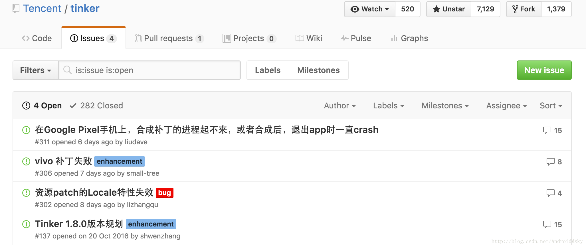Go to the Projects tab
Screen dimensions: 586x247
point(249,38)
